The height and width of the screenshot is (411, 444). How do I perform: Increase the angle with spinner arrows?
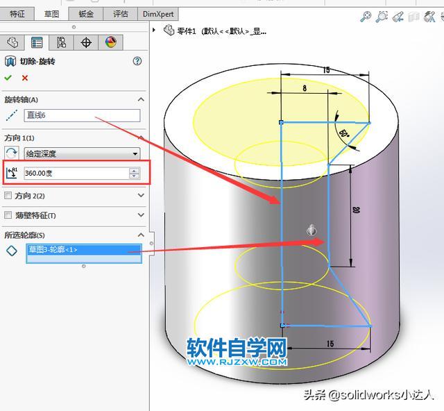click(134, 171)
